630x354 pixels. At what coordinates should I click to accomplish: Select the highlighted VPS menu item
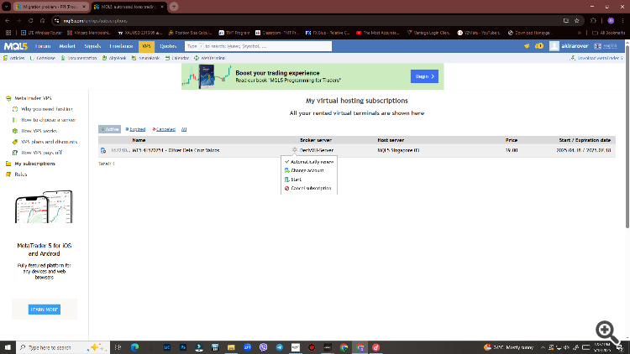pyautogui.click(x=146, y=46)
